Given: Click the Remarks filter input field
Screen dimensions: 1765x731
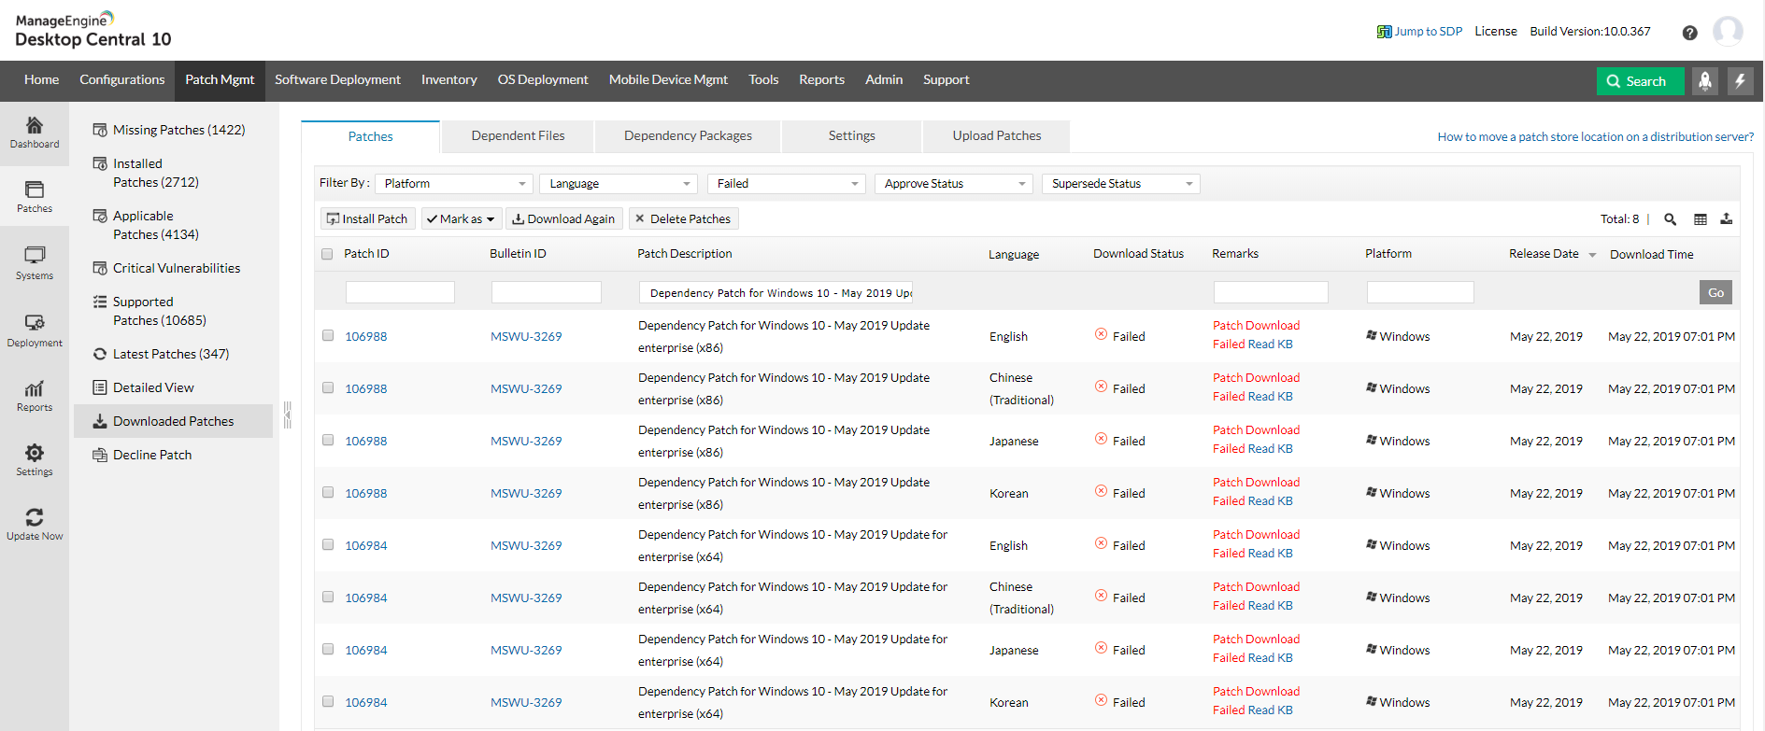Looking at the screenshot, I should [1271, 292].
